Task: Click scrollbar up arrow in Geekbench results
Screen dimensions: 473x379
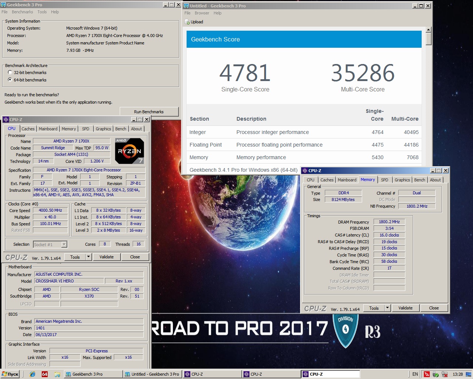Action: [x=429, y=30]
